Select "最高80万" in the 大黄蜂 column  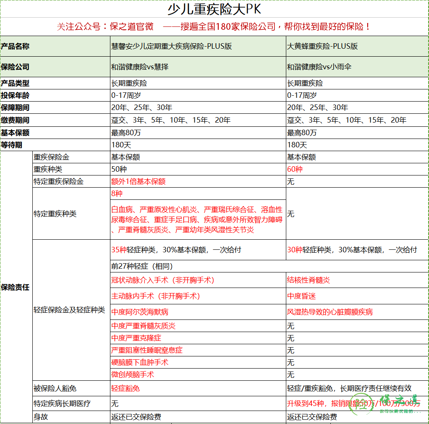(x=357, y=133)
